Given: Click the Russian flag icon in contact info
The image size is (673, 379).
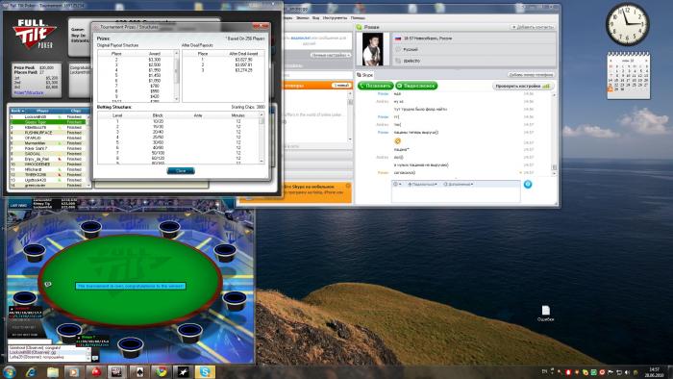Looking at the screenshot, I should 397,38.
